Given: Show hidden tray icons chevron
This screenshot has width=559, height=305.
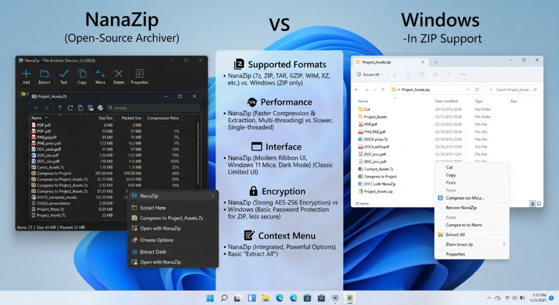Looking at the screenshot, I should [x=489, y=298].
